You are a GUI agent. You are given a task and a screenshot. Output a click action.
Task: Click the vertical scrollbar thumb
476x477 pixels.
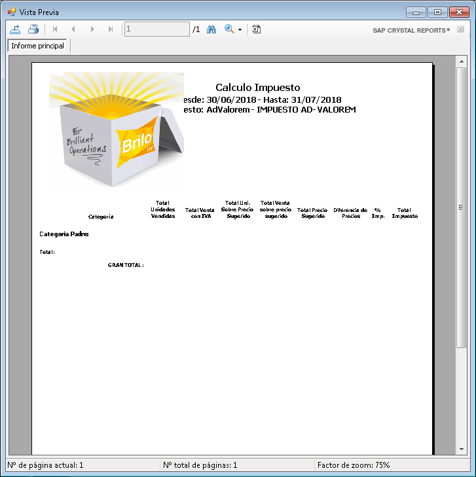click(461, 206)
